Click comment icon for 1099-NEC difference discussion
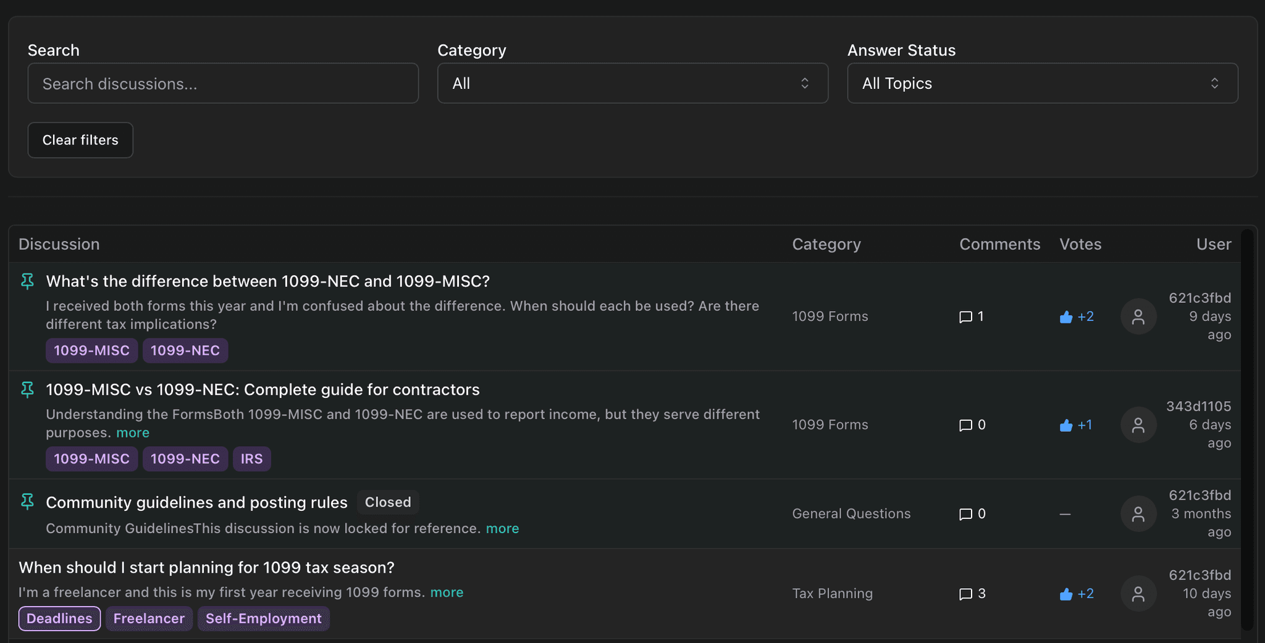This screenshot has width=1265, height=643. 965,317
